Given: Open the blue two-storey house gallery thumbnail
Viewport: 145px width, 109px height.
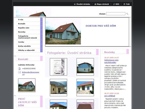Looking at the screenshot, I should (x=85, y=67).
